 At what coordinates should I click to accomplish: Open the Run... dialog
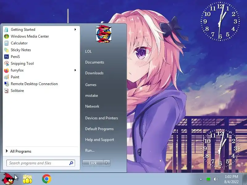tap(90, 150)
